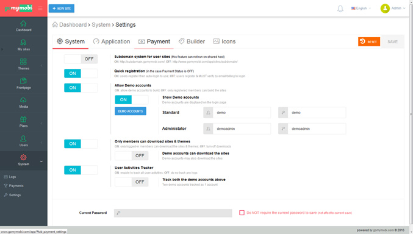This screenshot has height=234, width=413.
Task: Toggle Demo accounts can download the sites
Action: coord(131,156)
